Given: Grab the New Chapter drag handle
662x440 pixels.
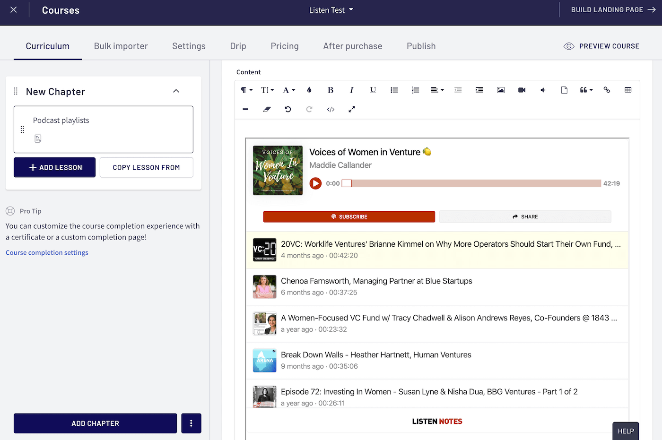Looking at the screenshot, I should pos(16,91).
